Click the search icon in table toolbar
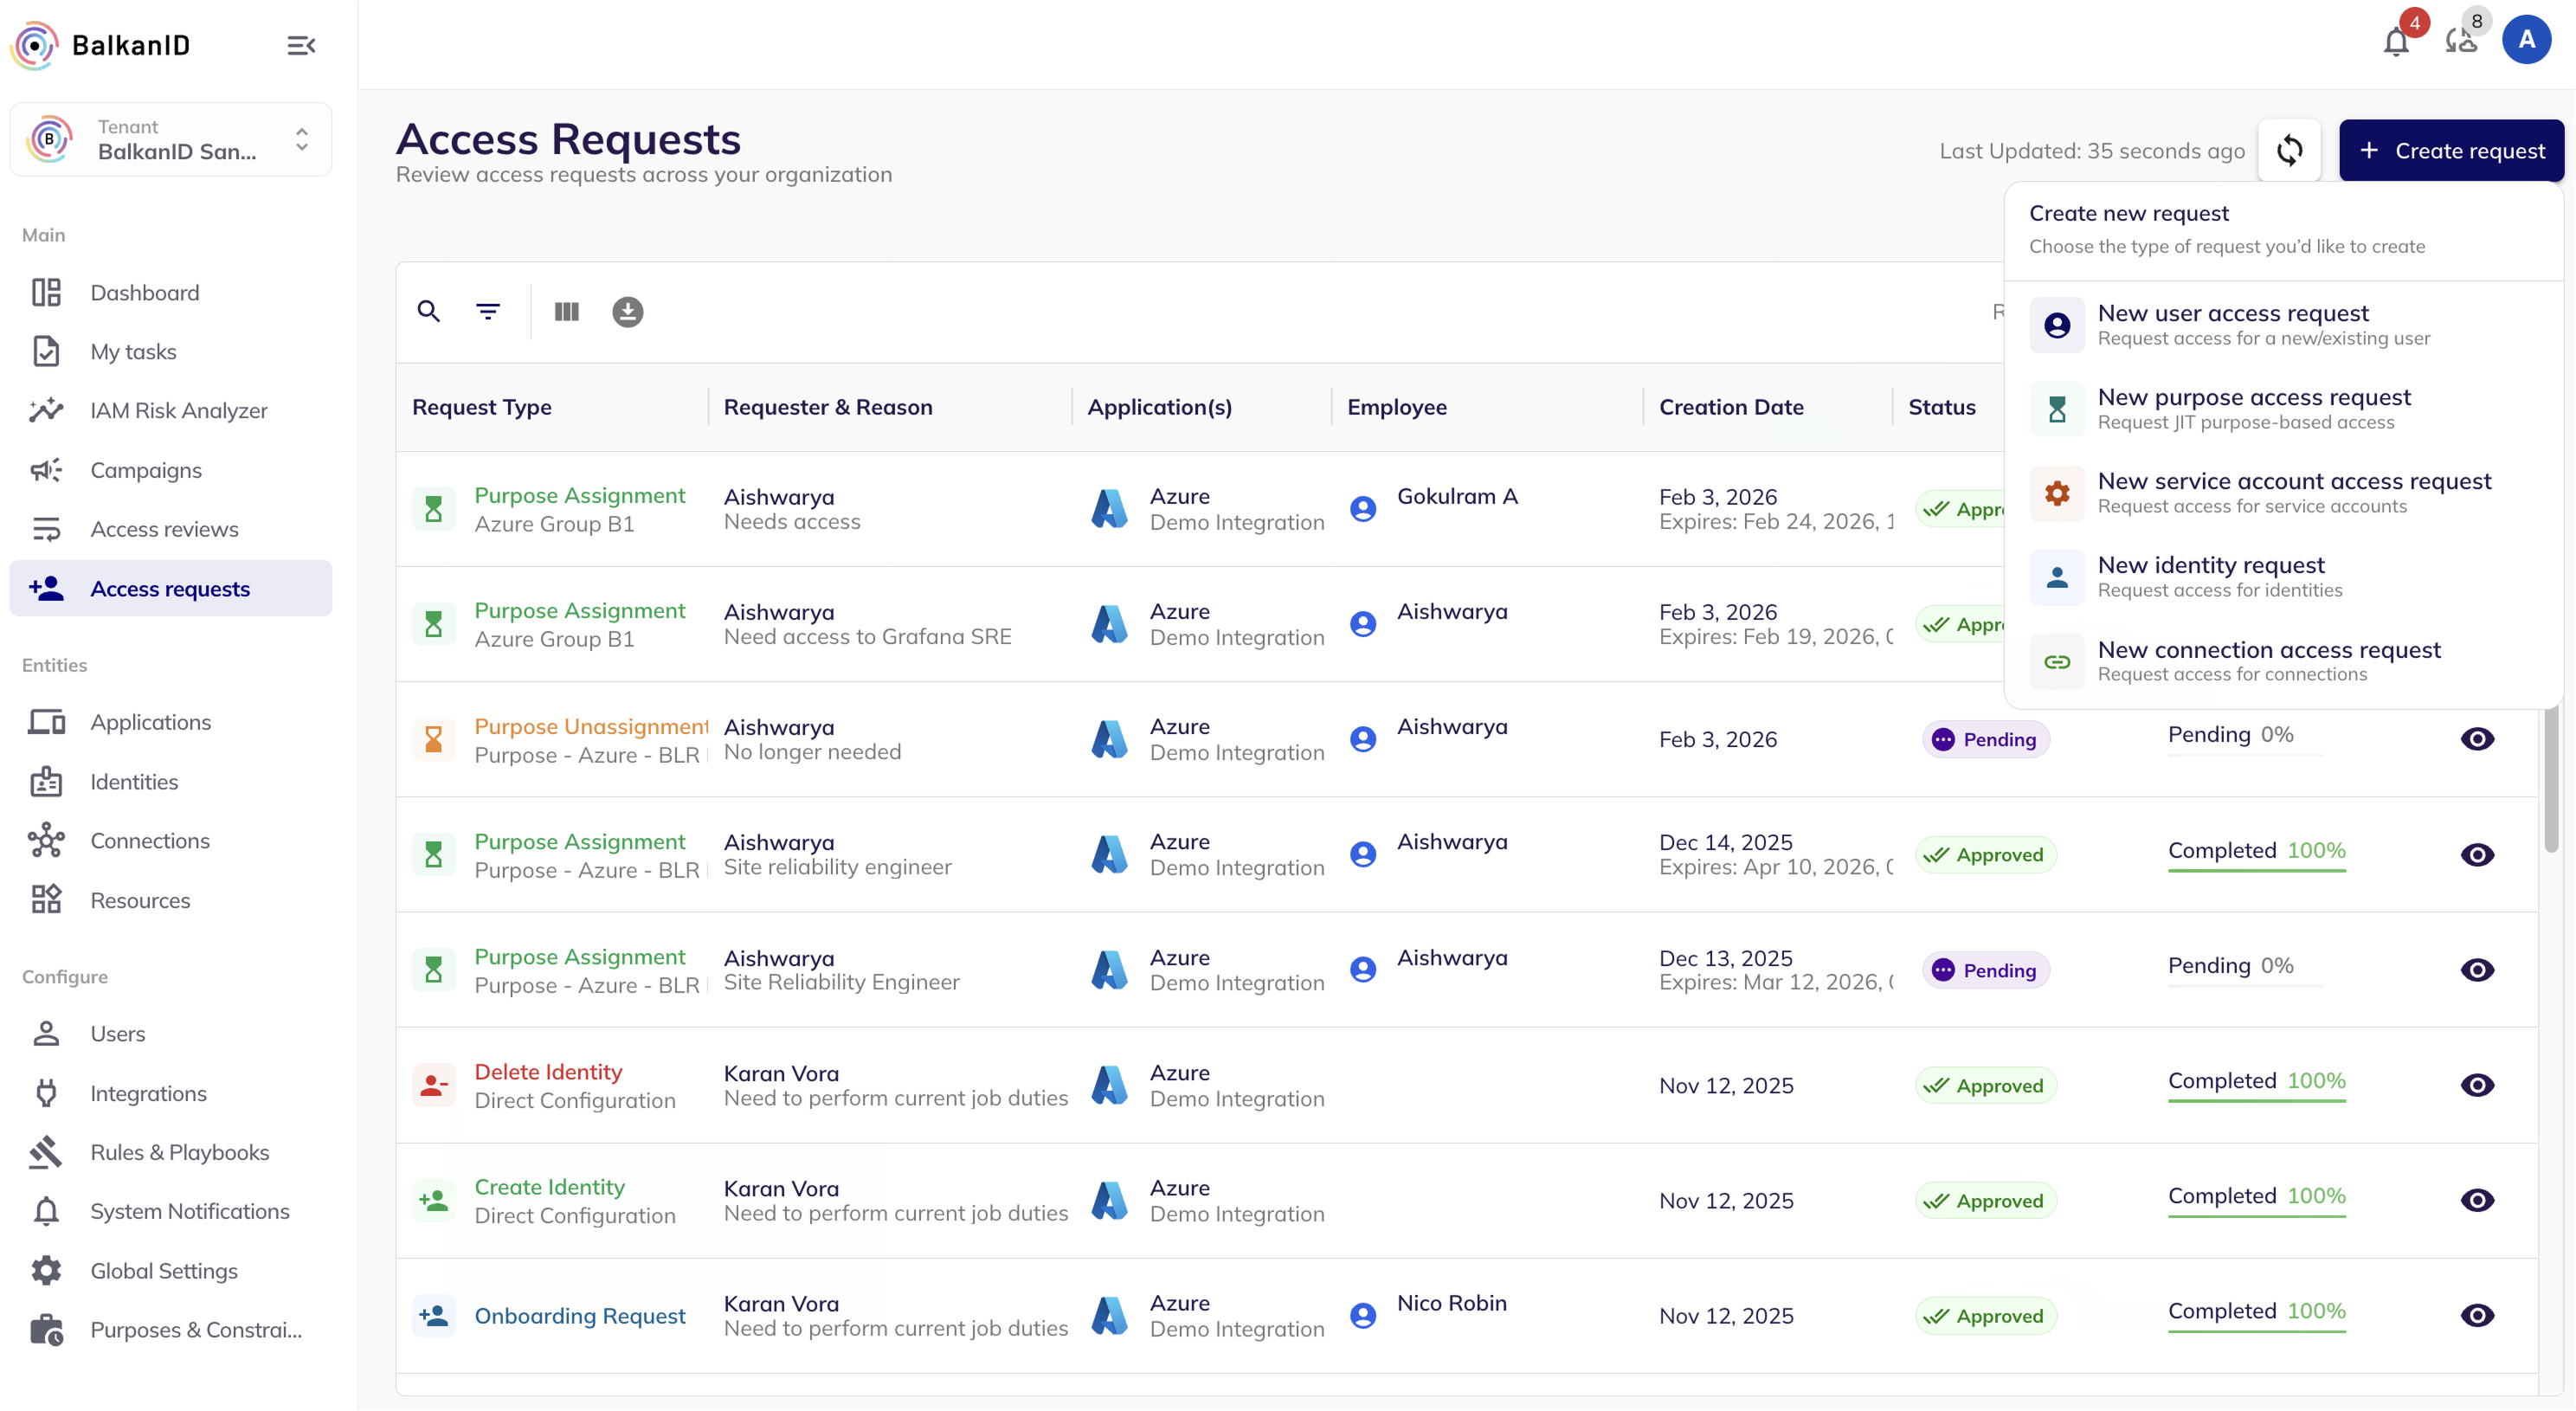 click(429, 312)
